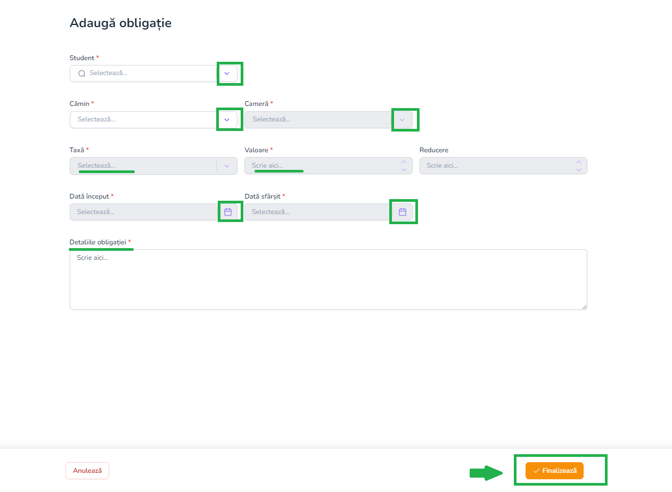The image size is (672, 492).
Task: Decrease the Valoare using down arrow
Action: pyautogui.click(x=403, y=169)
